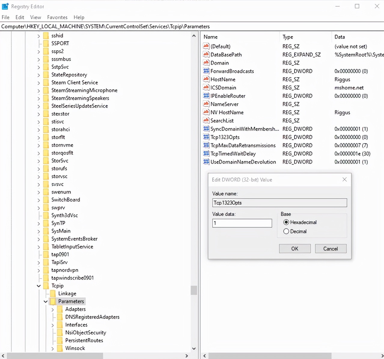The image size is (384, 359).
Task: Click inside the Value data field
Action: pyautogui.click(x=242, y=223)
